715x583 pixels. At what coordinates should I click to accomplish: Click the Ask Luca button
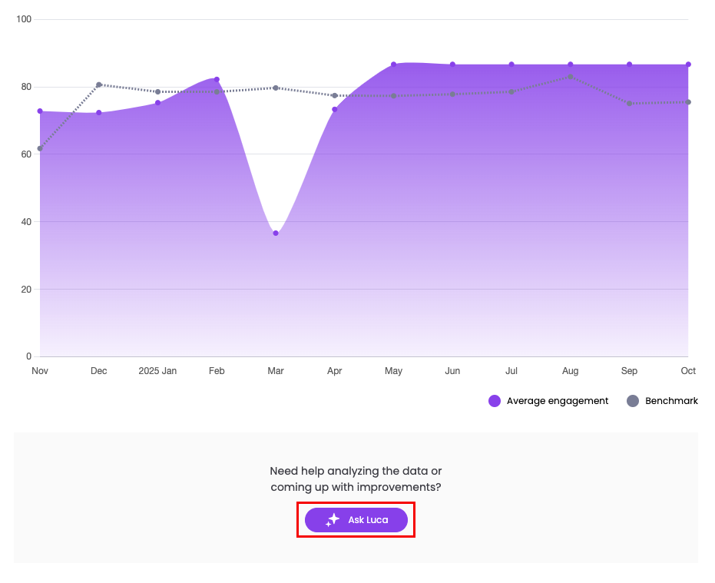[356, 520]
